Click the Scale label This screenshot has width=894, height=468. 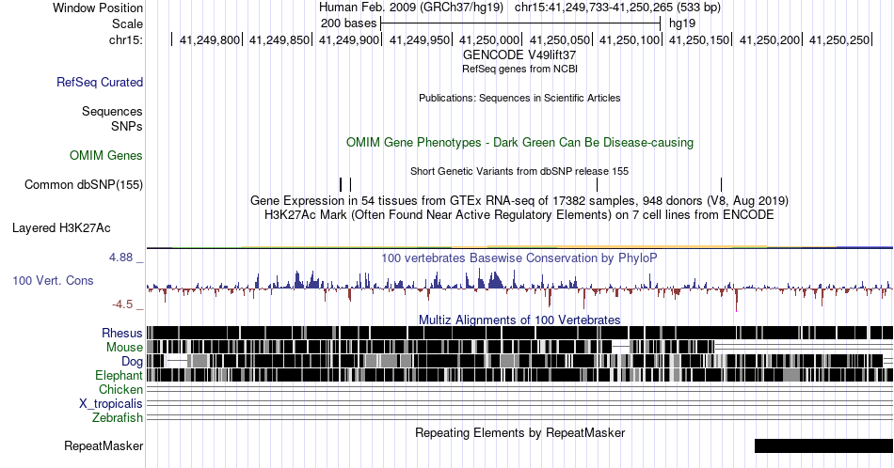(128, 23)
